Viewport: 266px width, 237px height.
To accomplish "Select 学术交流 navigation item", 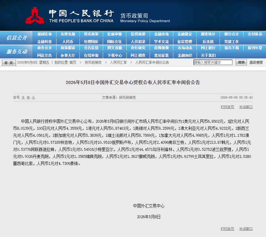I will click(162, 42).
